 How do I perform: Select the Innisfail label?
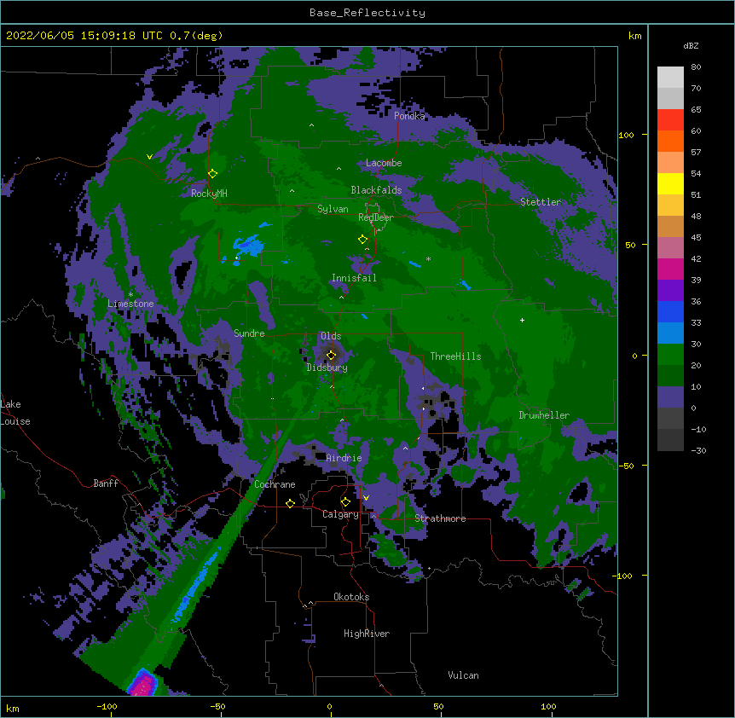click(x=354, y=278)
